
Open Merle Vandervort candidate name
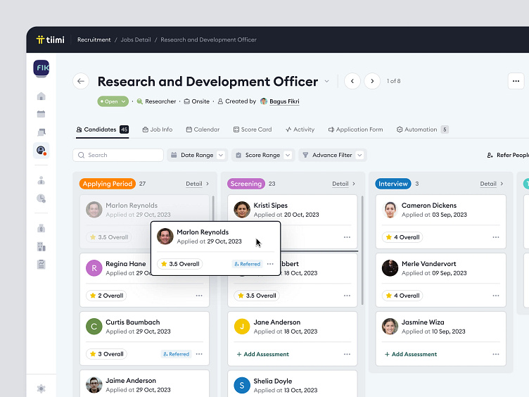pos(429,264)
